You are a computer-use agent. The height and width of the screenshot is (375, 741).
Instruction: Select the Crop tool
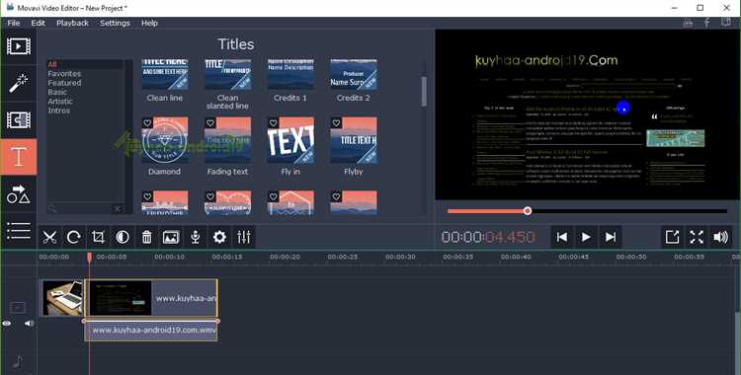click(98, 237)
